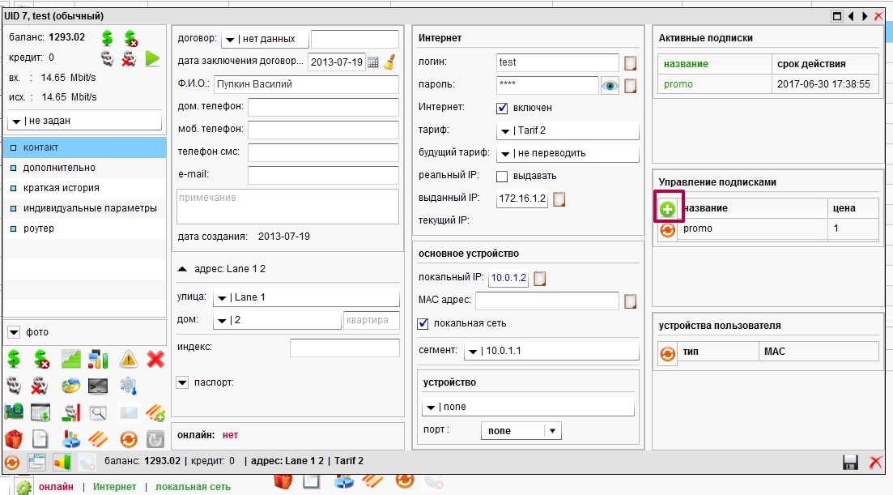Click the snowflake thermometer freeze icon

[x=129, y=386]
